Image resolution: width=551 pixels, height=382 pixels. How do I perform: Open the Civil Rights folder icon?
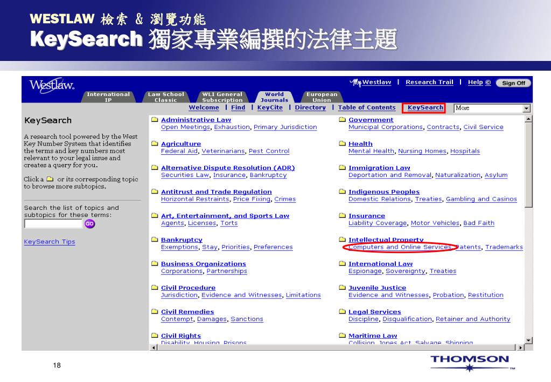pos(155,335)
